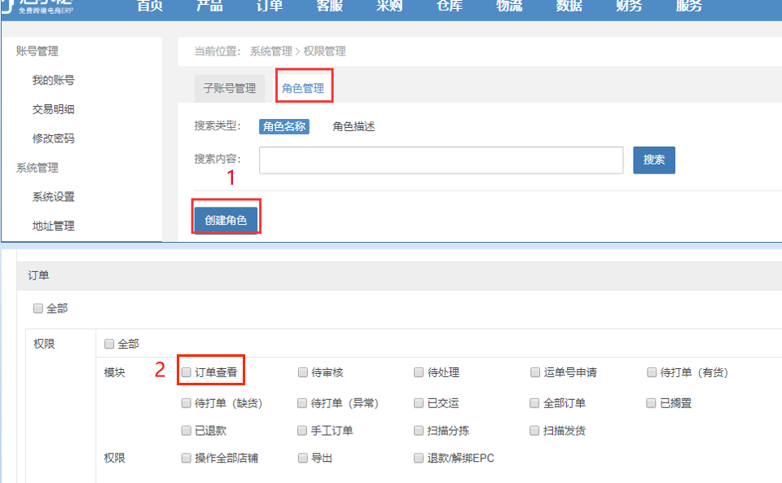
Task: Select 角色描述 as the search type
Action: tap(354, 126)
